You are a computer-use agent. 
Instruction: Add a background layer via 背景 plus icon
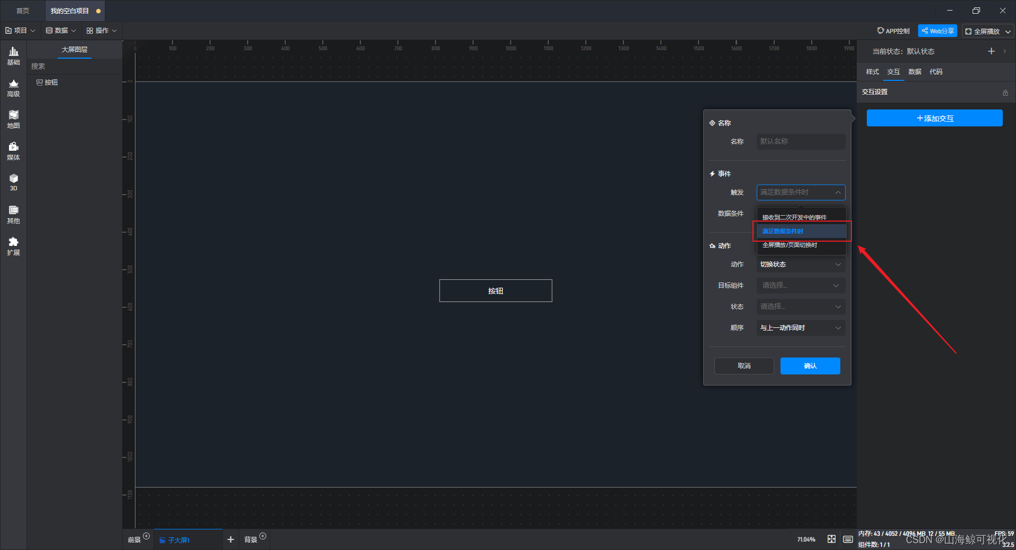coord(263,536)
